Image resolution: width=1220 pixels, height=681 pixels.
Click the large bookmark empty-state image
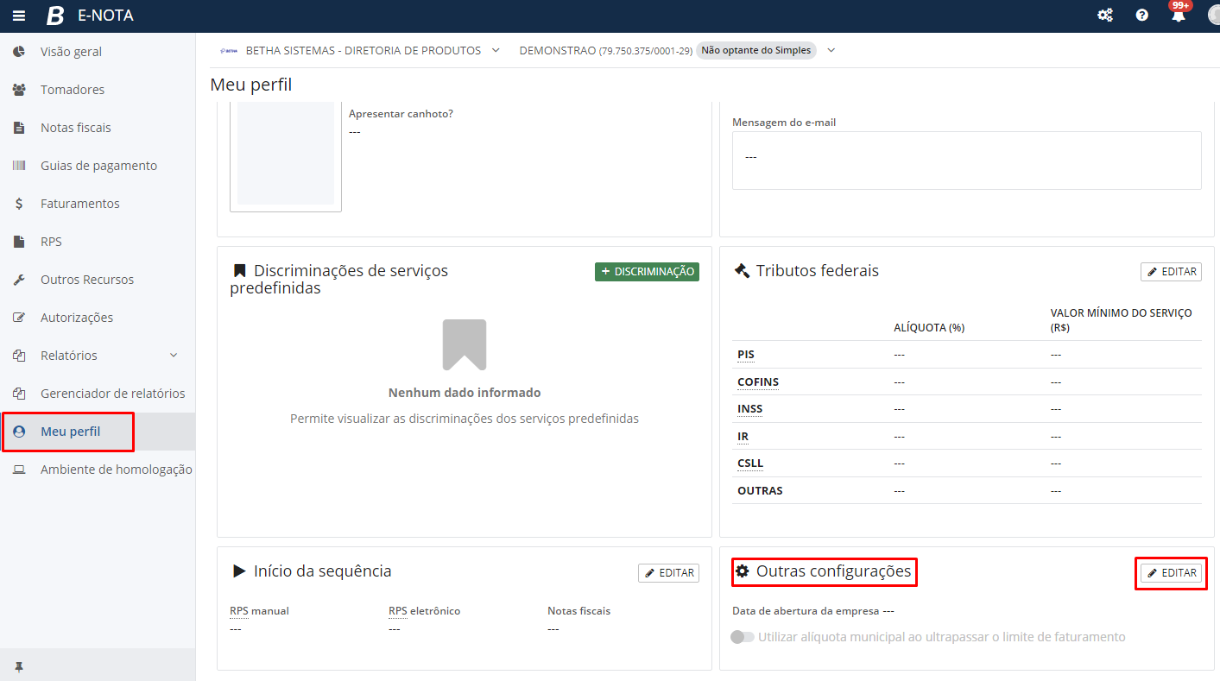point(465,345)
